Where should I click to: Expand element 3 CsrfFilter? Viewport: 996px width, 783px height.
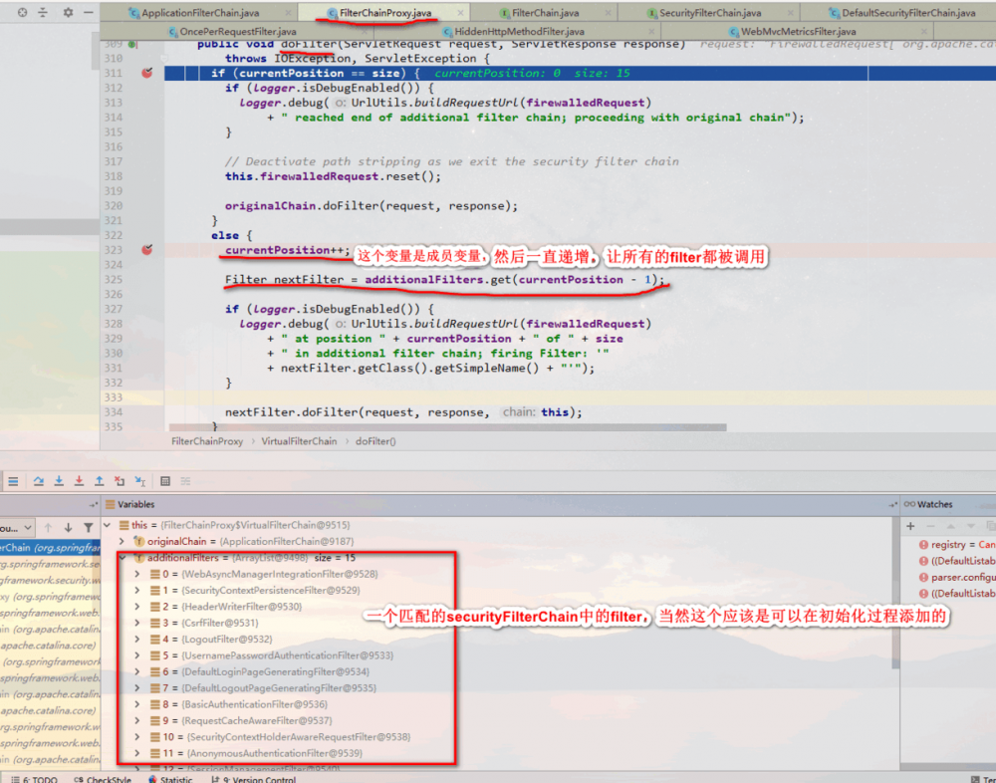pyautogui.click(x=136, y=623)
